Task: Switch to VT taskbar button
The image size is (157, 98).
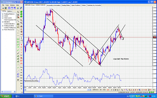Action: (24, 96)
